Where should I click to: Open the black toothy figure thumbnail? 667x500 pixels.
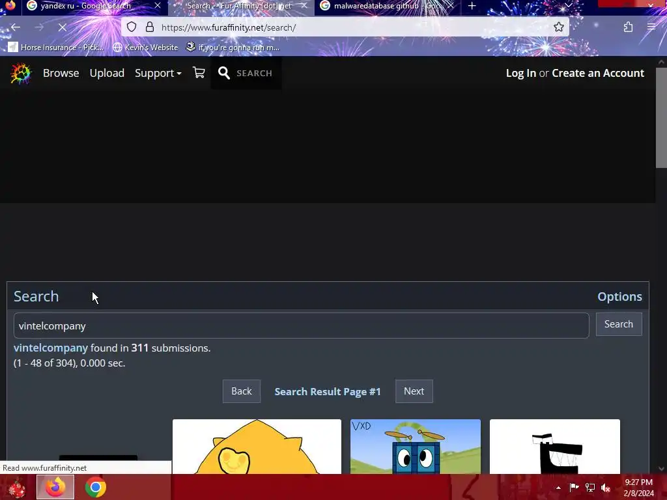pyautogui.click(x=555, y=447)
